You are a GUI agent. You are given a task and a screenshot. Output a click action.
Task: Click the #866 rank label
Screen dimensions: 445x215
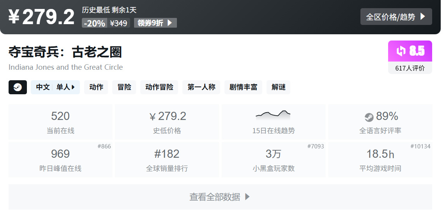click(104, 146)
